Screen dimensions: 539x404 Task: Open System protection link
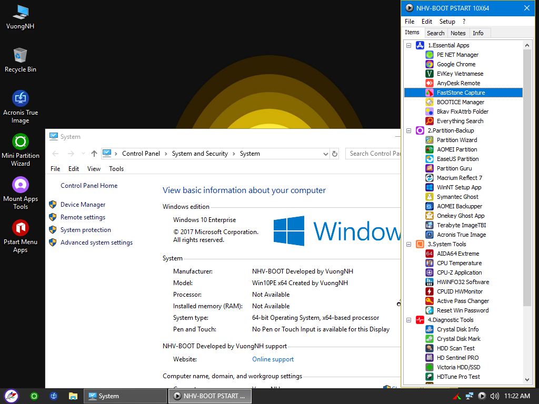pos(86,230)
